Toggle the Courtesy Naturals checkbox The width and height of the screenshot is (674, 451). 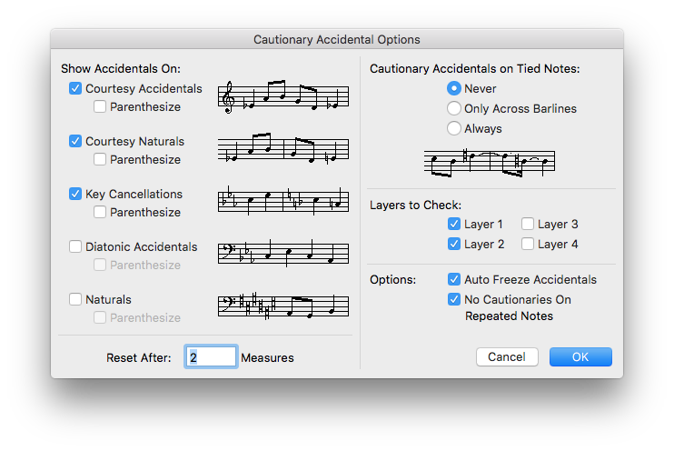point(75,141)
